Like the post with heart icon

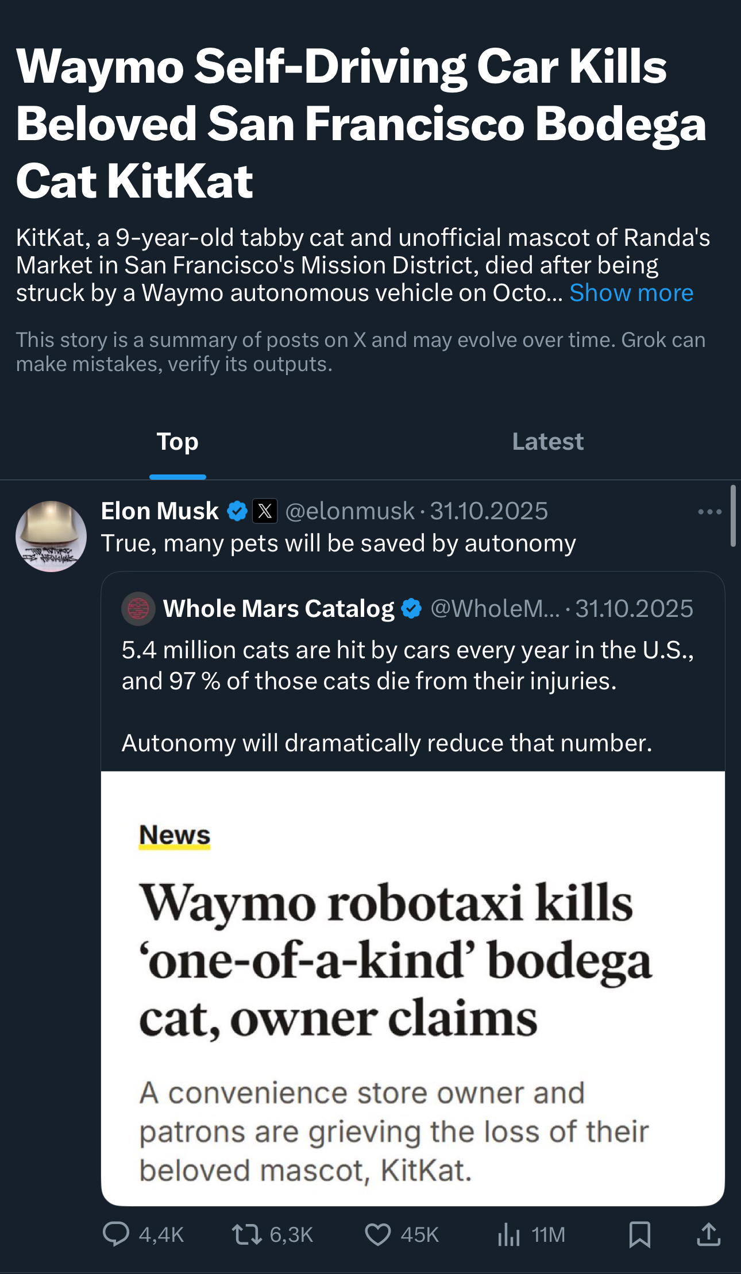378,1234
